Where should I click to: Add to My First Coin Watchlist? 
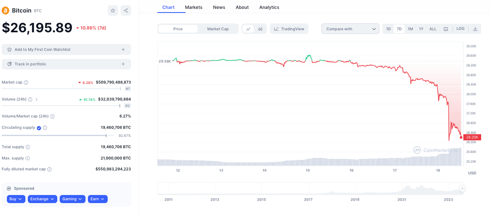[67, 49]
